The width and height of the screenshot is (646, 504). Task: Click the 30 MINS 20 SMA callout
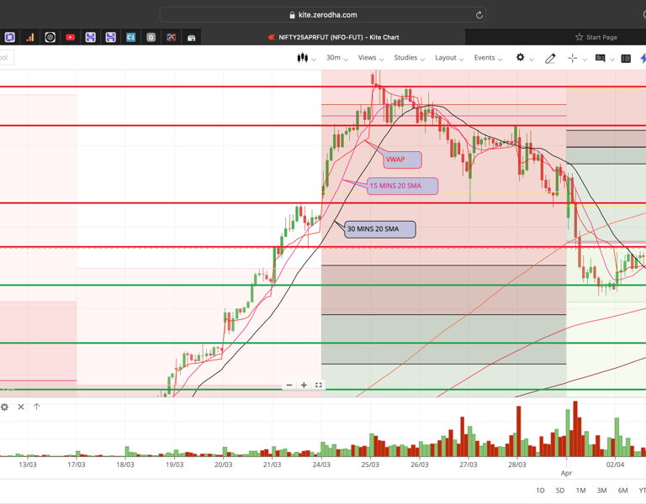[380, 229]
